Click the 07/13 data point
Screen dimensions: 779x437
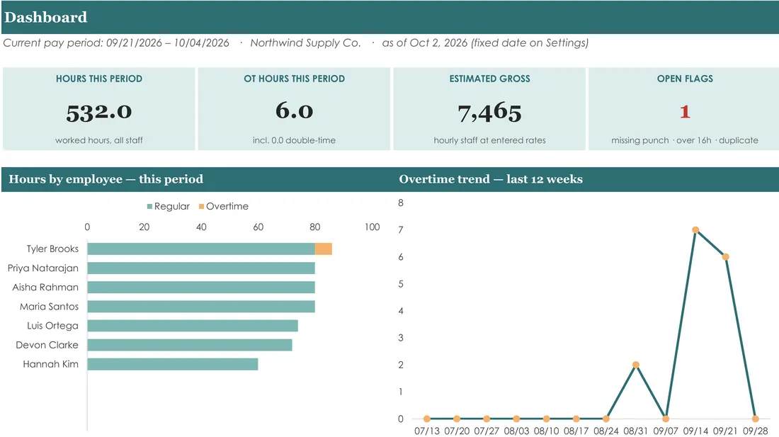coord(427,419)
